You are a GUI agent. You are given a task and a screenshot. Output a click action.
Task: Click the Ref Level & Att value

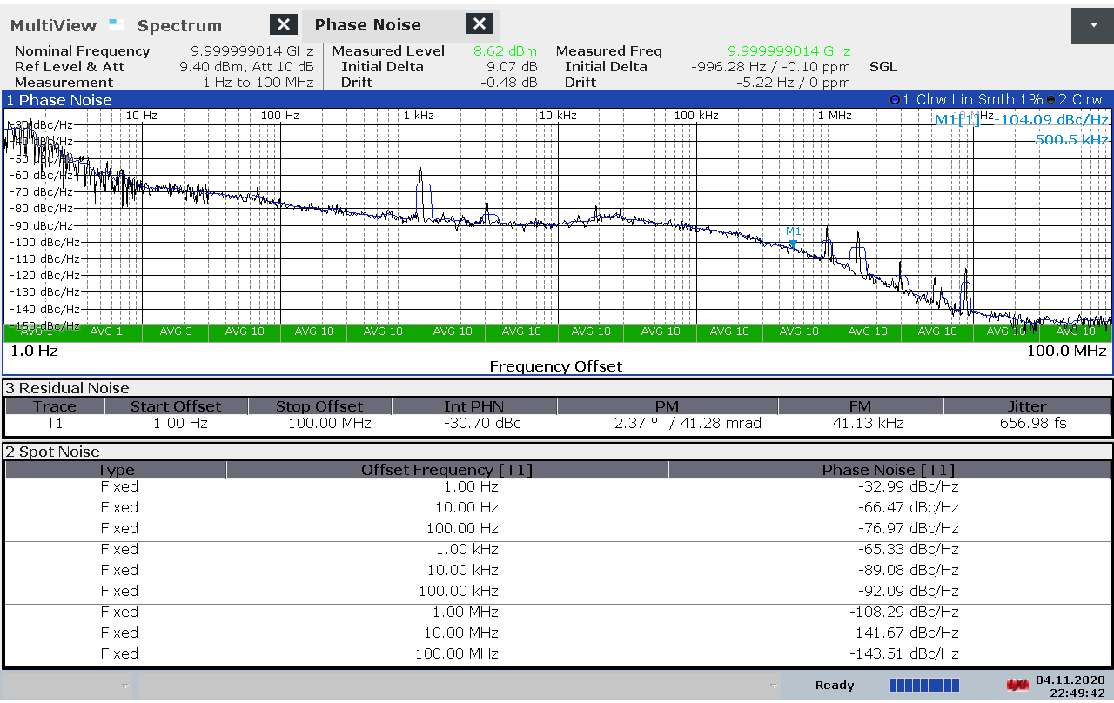pos(246,66)
